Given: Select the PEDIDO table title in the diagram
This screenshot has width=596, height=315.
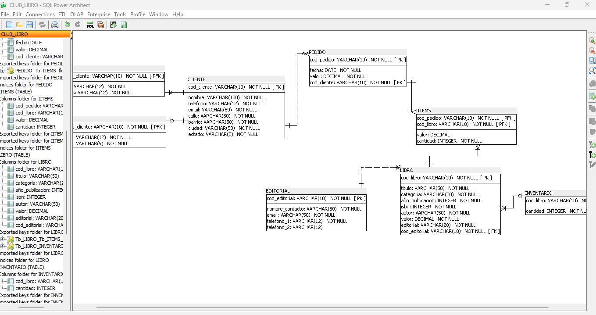Looking at the screenshot, I should [317, 52].
